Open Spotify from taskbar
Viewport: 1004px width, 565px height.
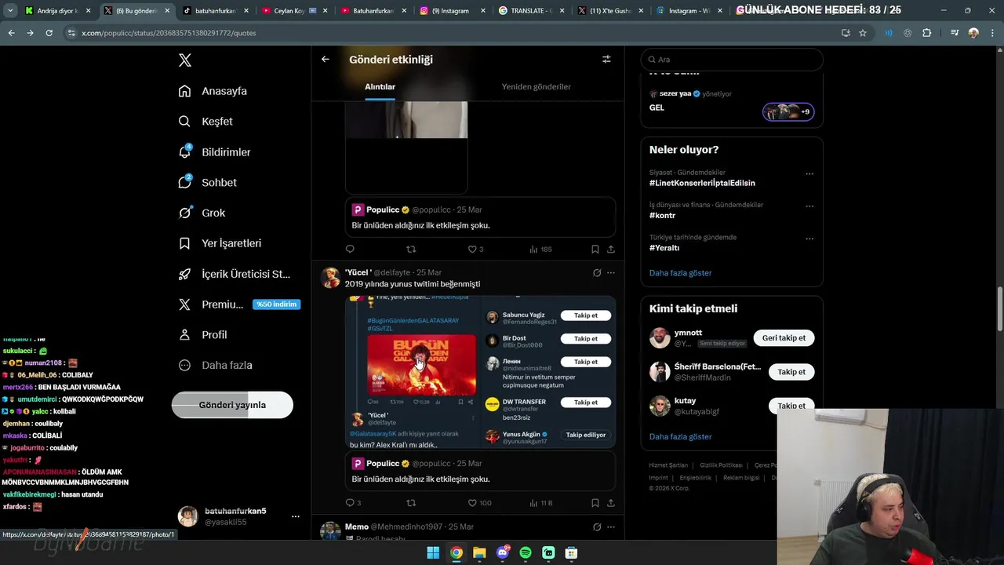[526, 553]
